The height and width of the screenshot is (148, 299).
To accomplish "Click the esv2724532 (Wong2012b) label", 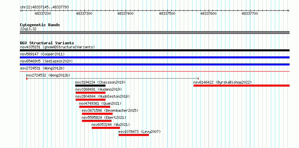I will click(48, 75).
